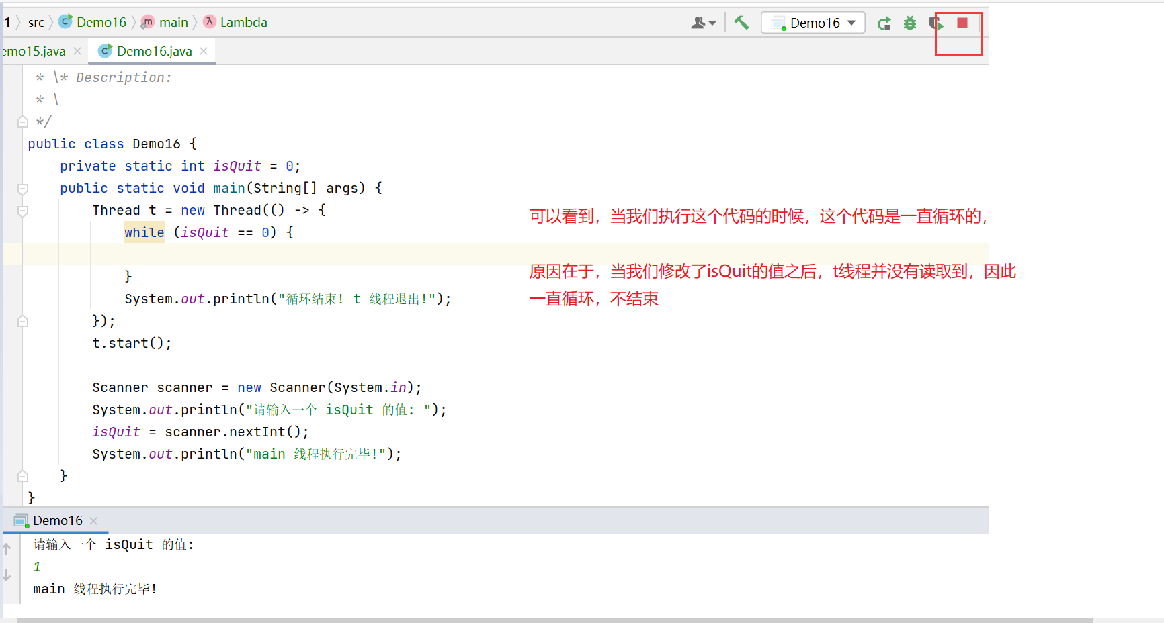Click the console Down stack trace arrow

pos(7,575)
